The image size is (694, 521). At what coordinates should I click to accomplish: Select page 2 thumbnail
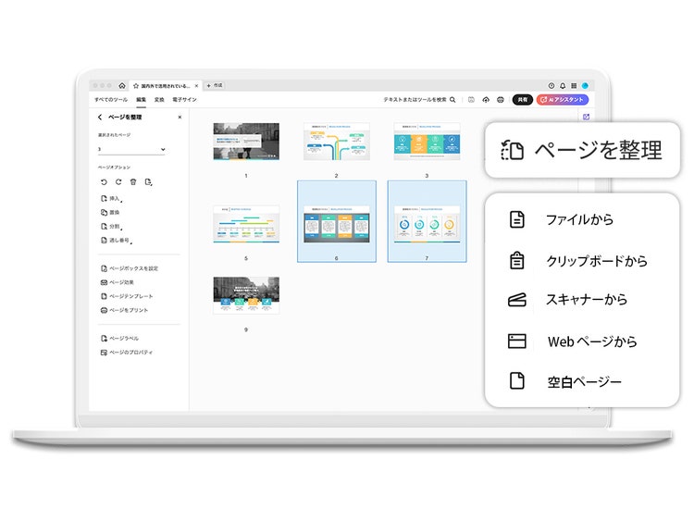coord(337,142)
